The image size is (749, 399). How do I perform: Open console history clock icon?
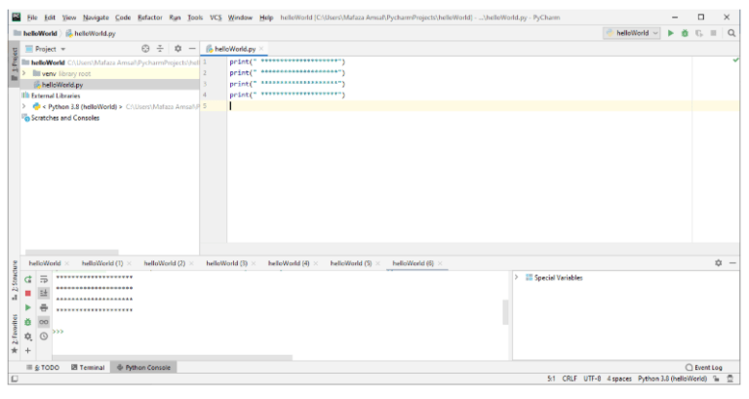[x=44, y=336]
